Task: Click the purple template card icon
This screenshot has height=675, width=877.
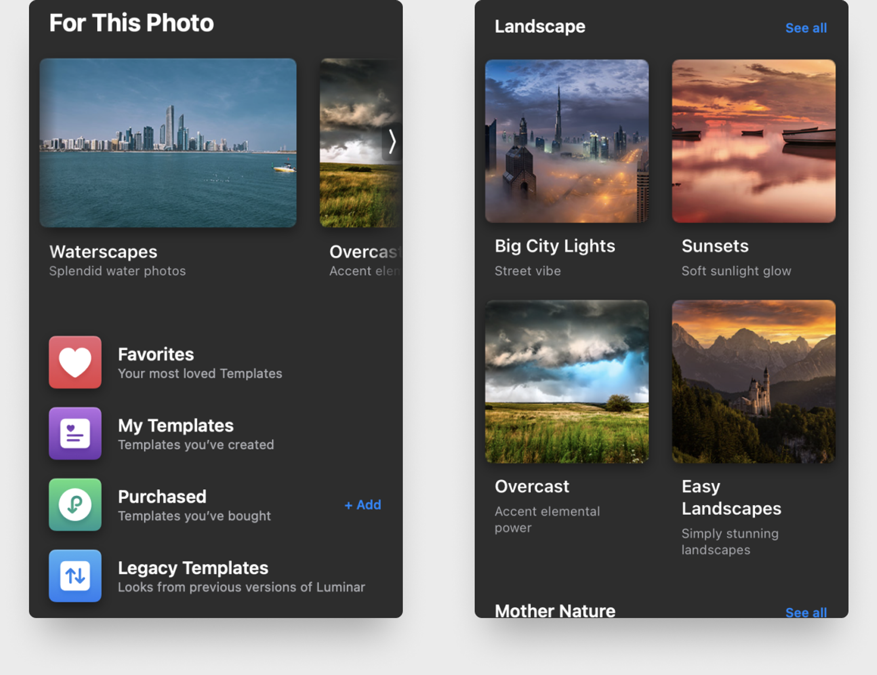Action: (x=75, y=433)
